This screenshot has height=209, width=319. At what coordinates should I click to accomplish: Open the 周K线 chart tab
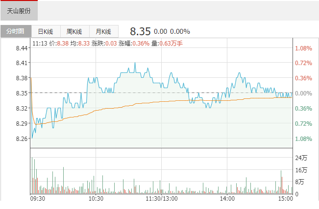74,31
